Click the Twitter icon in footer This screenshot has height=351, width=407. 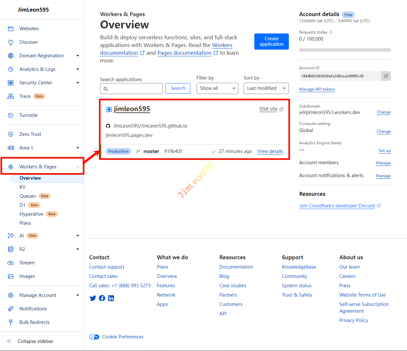[93, 298]
